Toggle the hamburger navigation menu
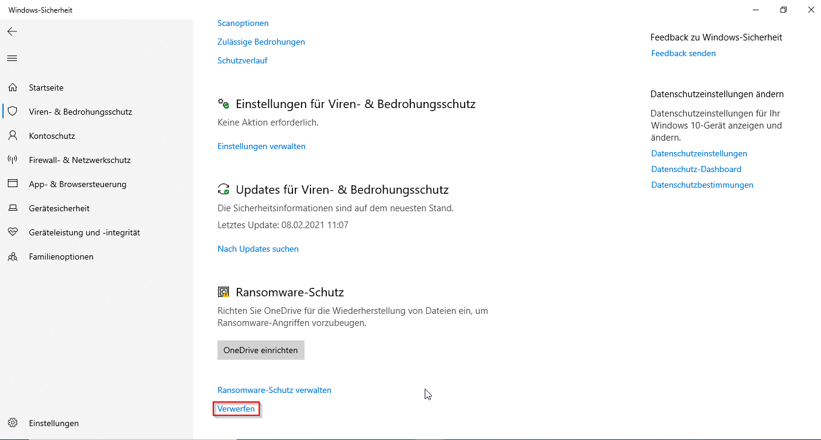 [x=12, y=59]
